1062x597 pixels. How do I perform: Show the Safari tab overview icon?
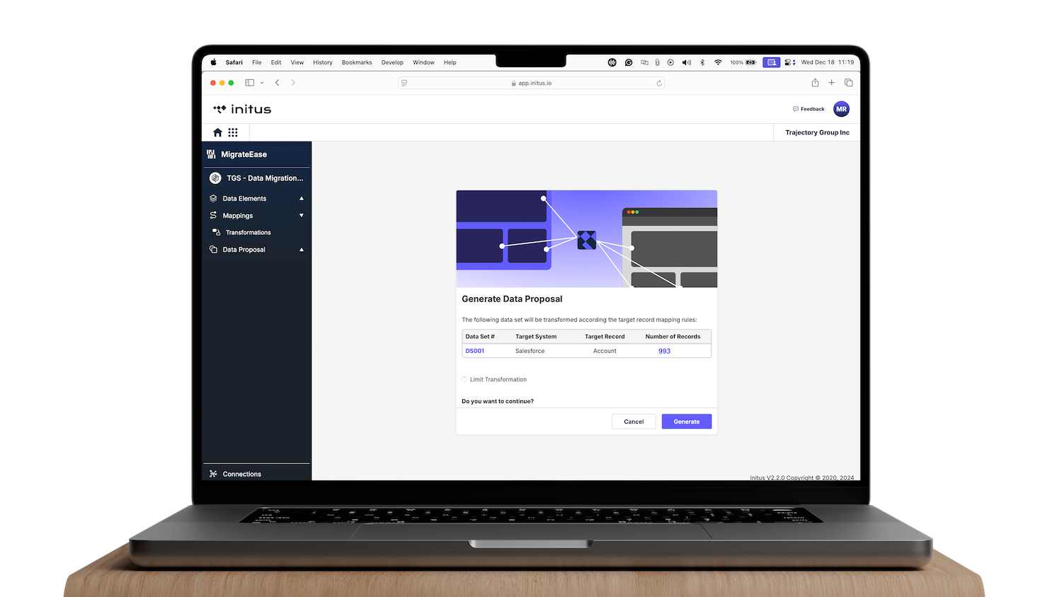point(848,83)
